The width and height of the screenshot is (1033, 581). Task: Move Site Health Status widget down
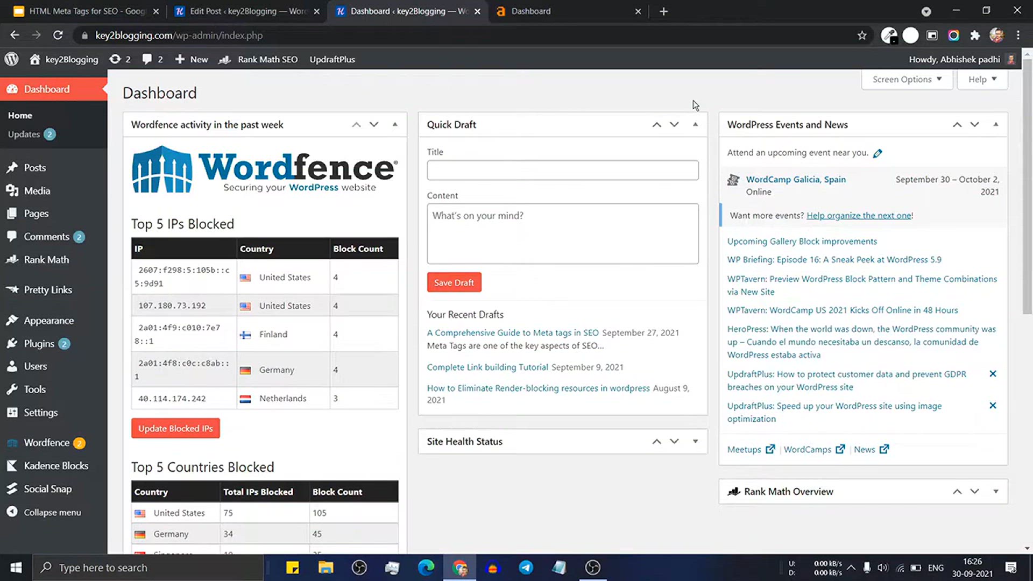click(x=674, y=441)
